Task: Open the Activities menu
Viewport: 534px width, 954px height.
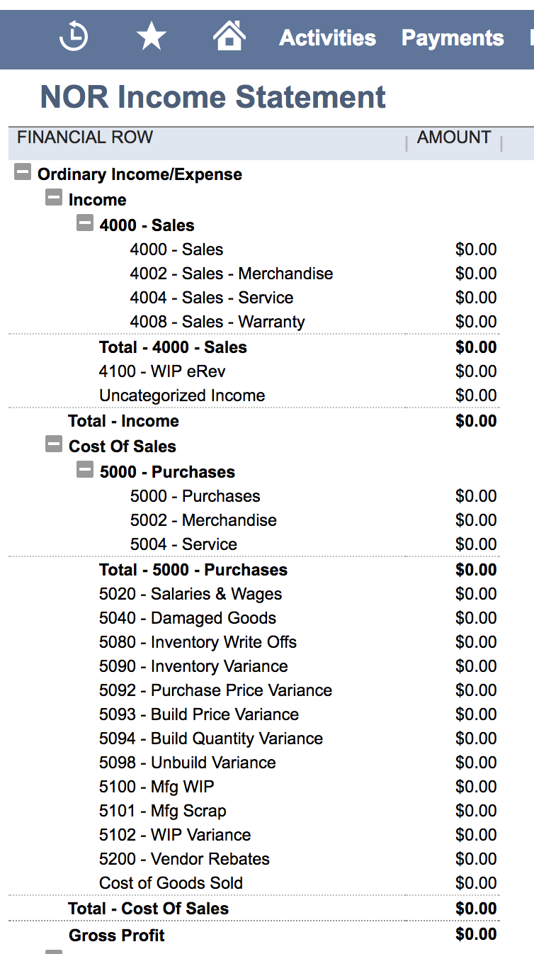Action: pyautogui.click(x=327, y=38)
